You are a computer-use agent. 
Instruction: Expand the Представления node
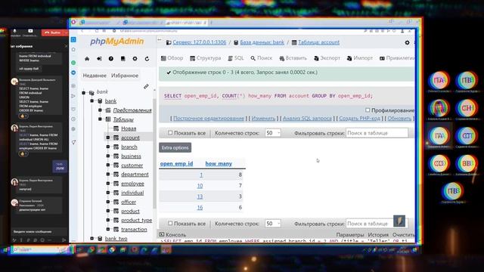click(x=100, y=110)
